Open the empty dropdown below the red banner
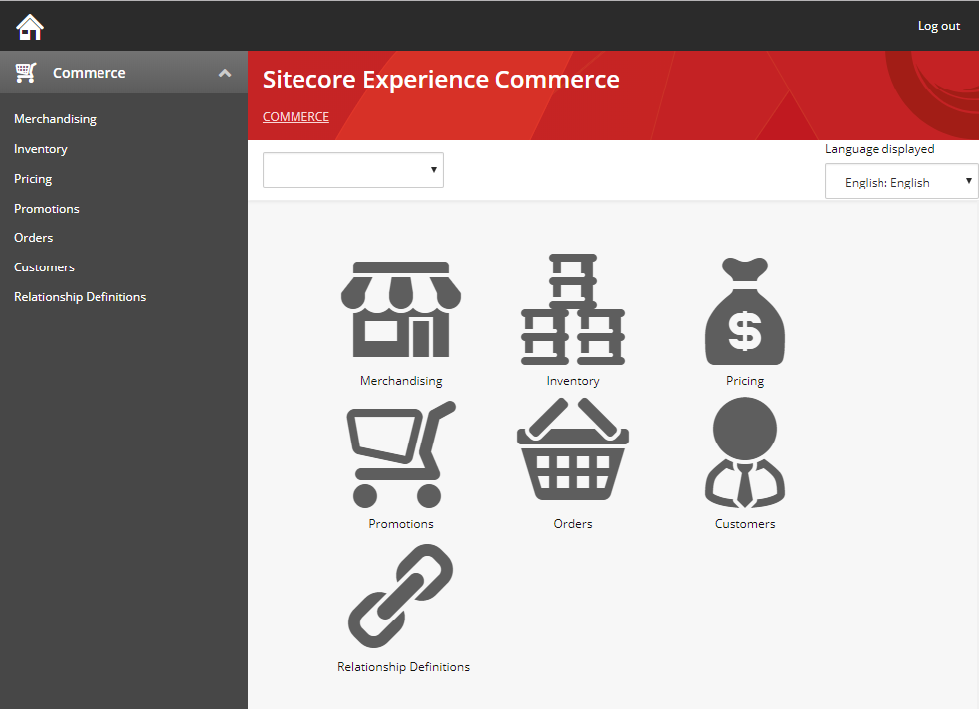 (353, 170)
